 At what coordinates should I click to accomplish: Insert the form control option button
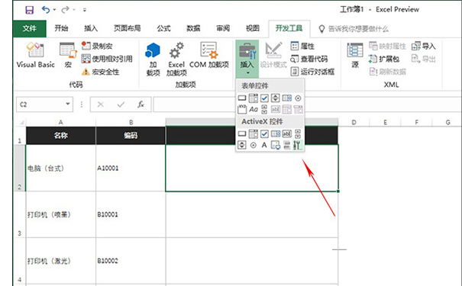(x=298, y=98)
